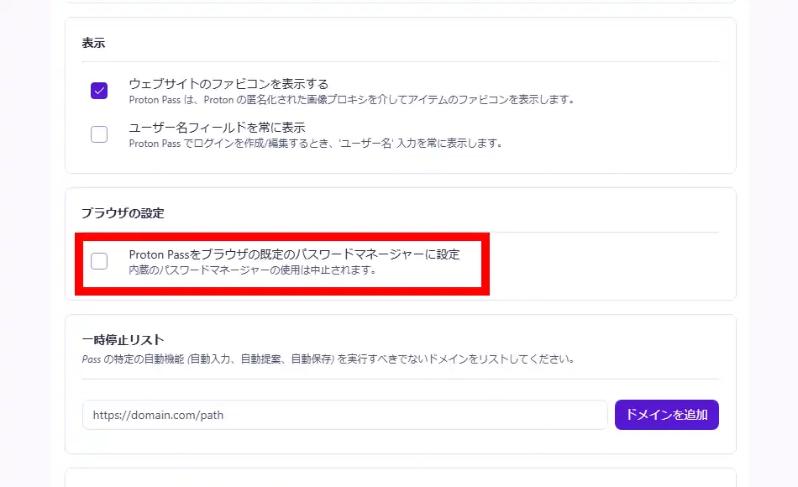The width and height of the screenshot is (798, 487).
Task: Click the partially visible card at the bottom
Action: click(x=400, y=478)
